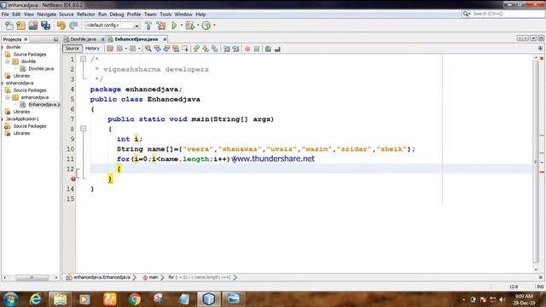Collapse the enhancedjava package tree node
Screen dimensions: 546x307
(x=8, y=97)
